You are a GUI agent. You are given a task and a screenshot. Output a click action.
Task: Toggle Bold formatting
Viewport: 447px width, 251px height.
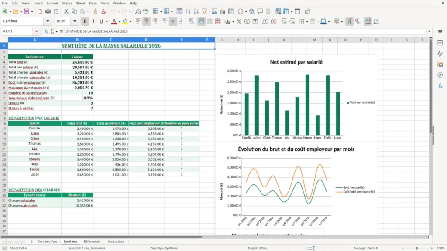[x=85, y=21]
